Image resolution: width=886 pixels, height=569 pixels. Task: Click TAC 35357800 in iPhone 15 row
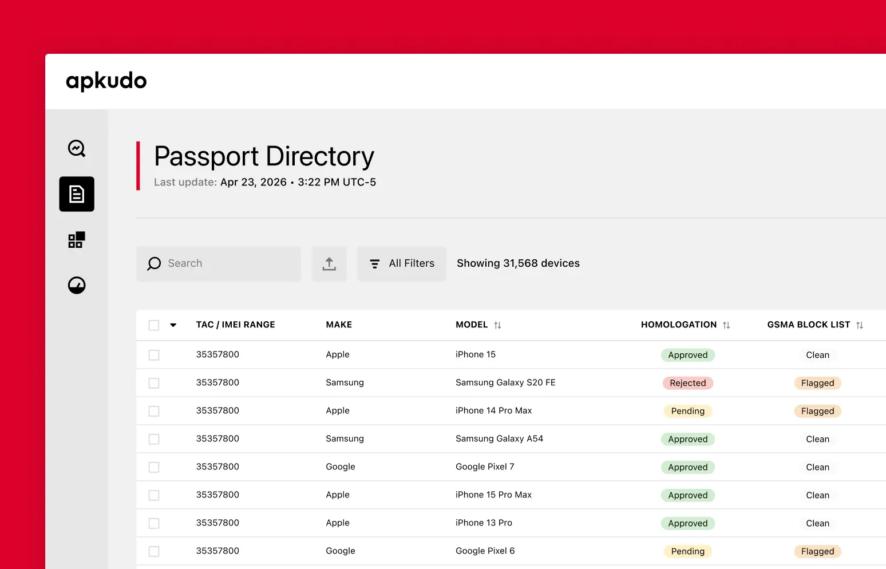[x=217, y=354]
